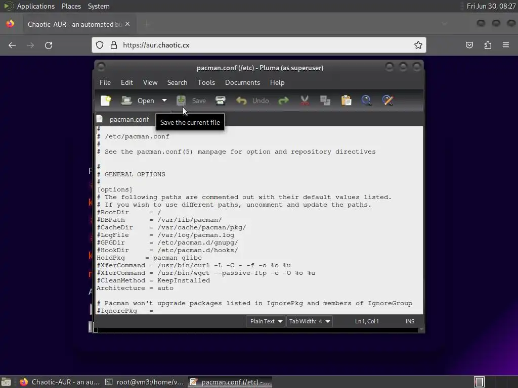Open Pluma View menu

coord(150,82)
